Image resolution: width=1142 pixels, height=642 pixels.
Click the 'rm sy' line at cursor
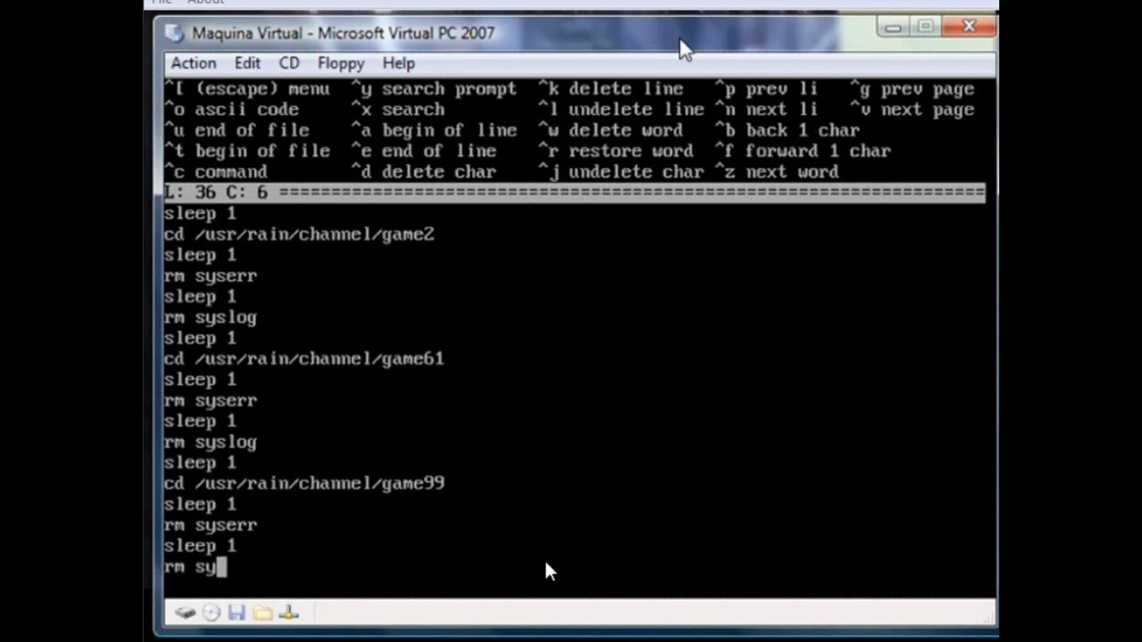tap(195, 567)
